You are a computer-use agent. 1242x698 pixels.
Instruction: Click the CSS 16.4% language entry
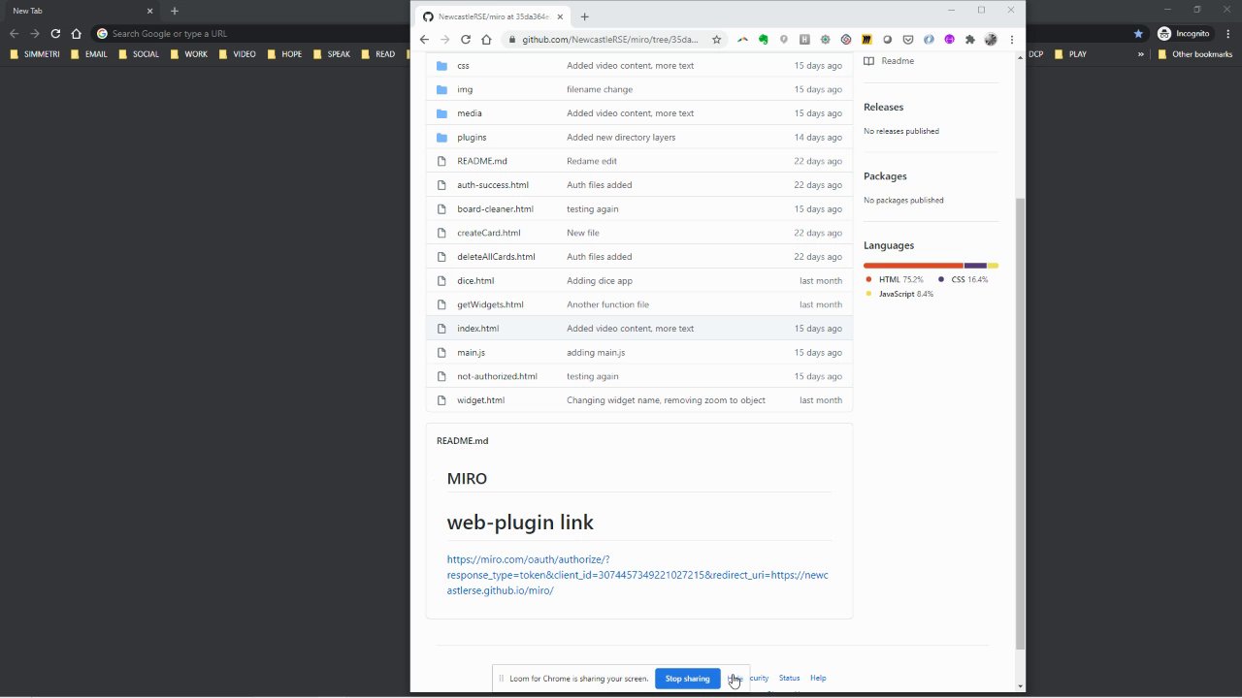(x=964, y=279)
